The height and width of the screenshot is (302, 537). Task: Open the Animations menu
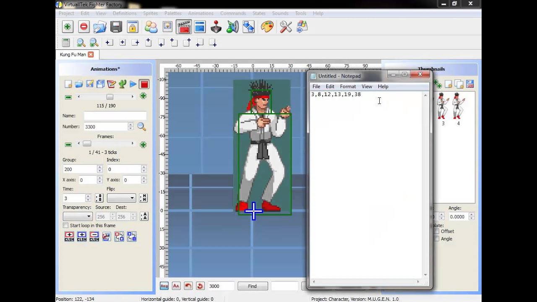pos(201,13)
